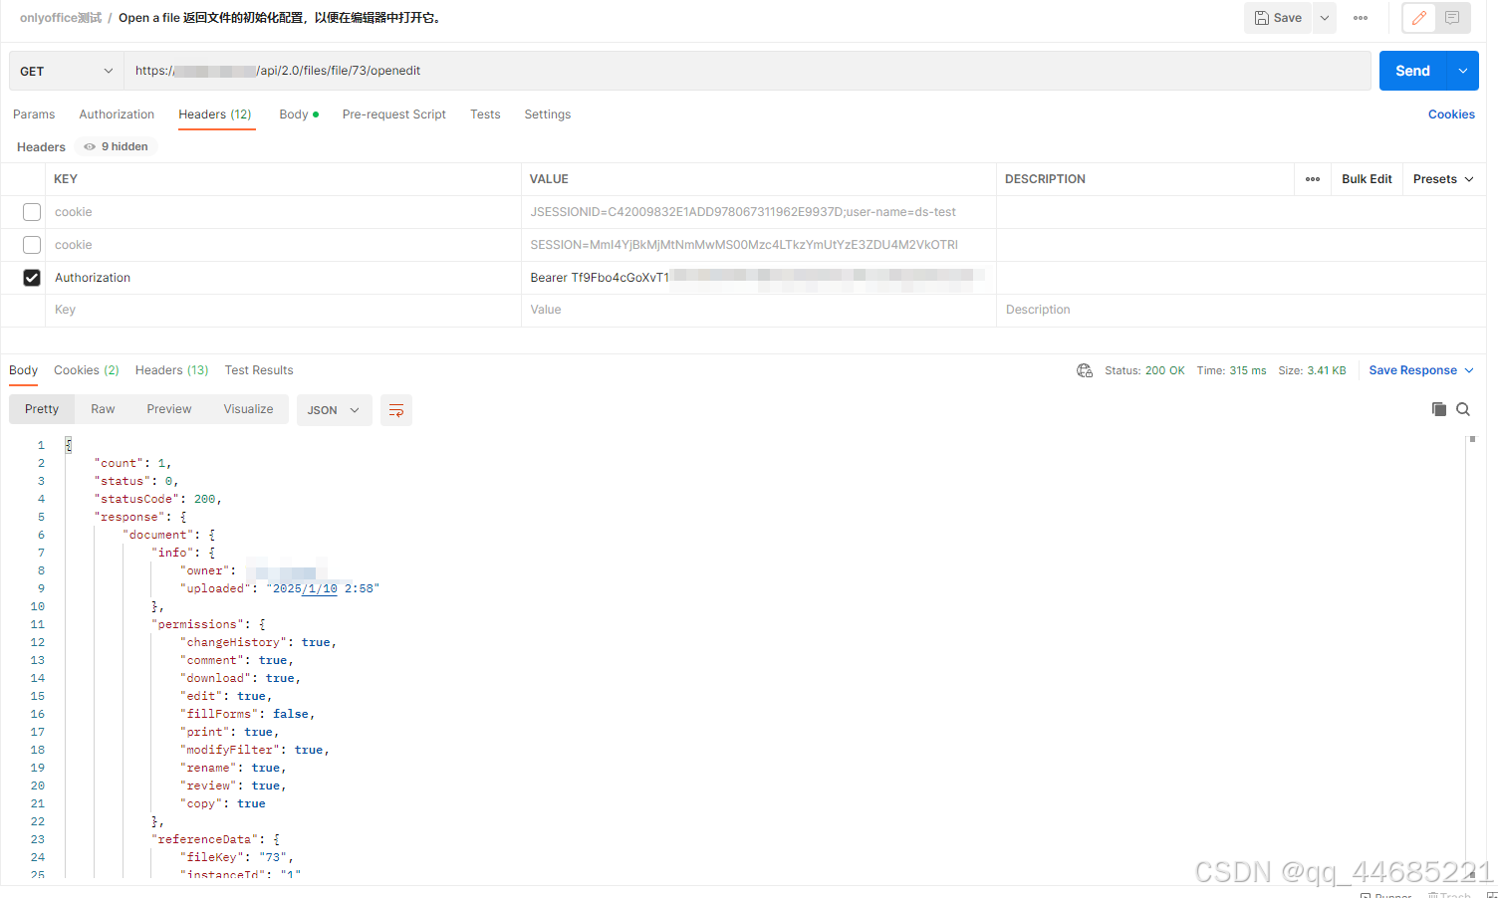
Task: Send the openedit request
Action: (1412, 71)
